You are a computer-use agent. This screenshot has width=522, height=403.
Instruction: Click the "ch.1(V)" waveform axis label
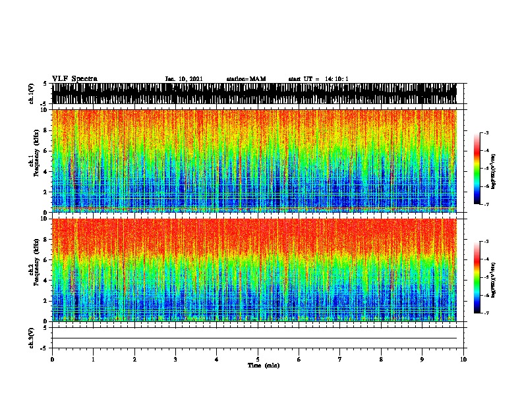[31, 94]
